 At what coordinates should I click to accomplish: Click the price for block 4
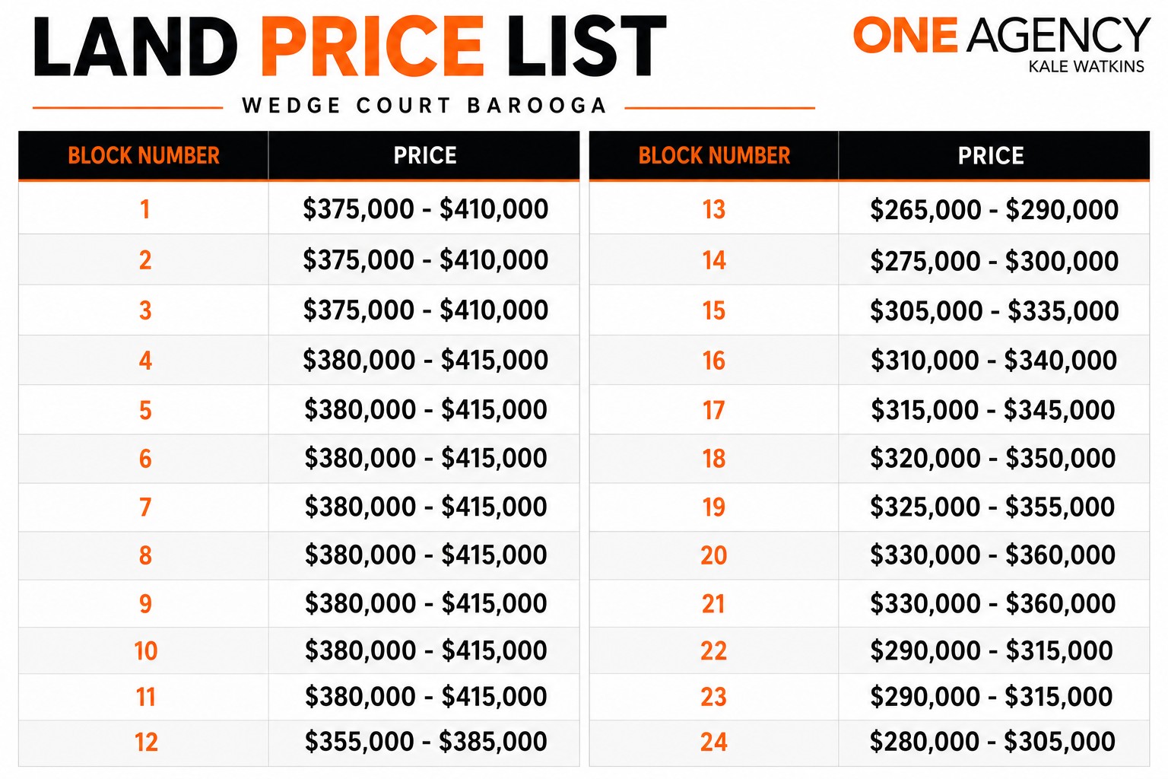(425, 360)
